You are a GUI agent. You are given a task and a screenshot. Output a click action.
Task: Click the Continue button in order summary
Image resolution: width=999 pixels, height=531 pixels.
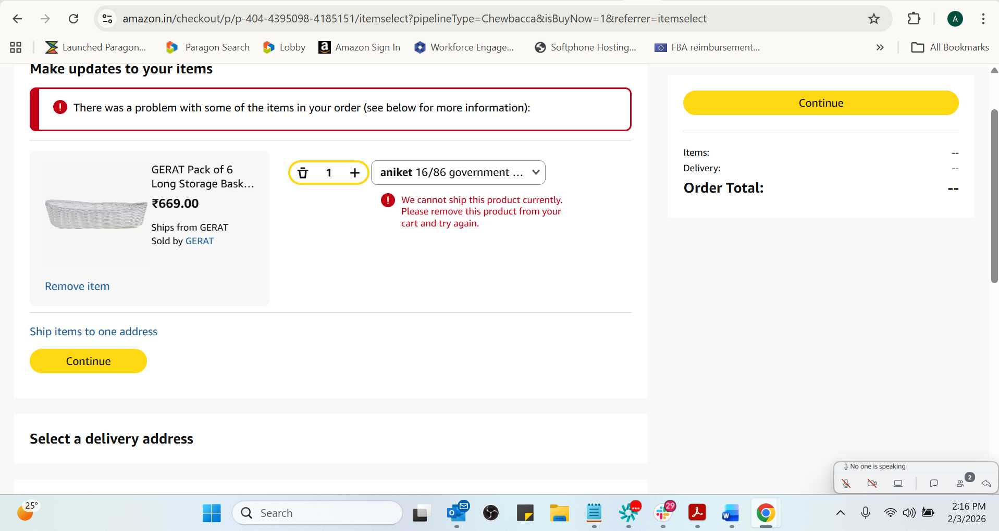click(x=821, y=103)
